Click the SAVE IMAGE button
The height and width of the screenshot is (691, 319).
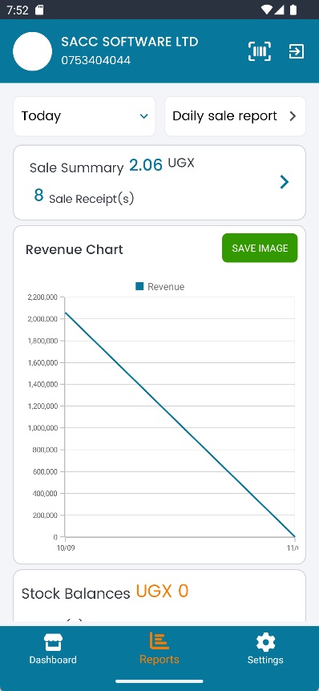coord(260,249)
